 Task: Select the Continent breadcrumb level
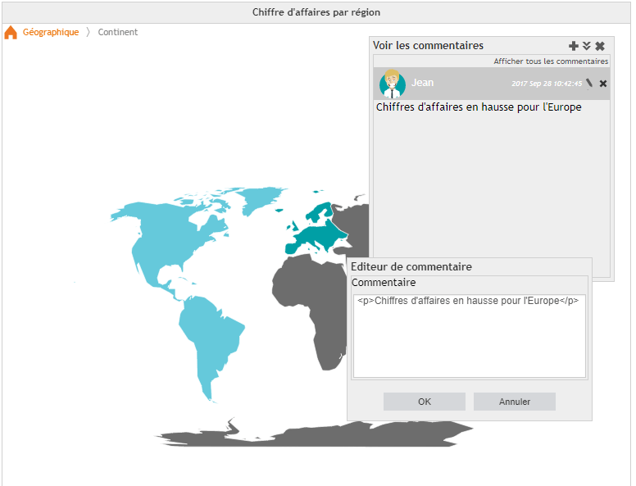118,32
